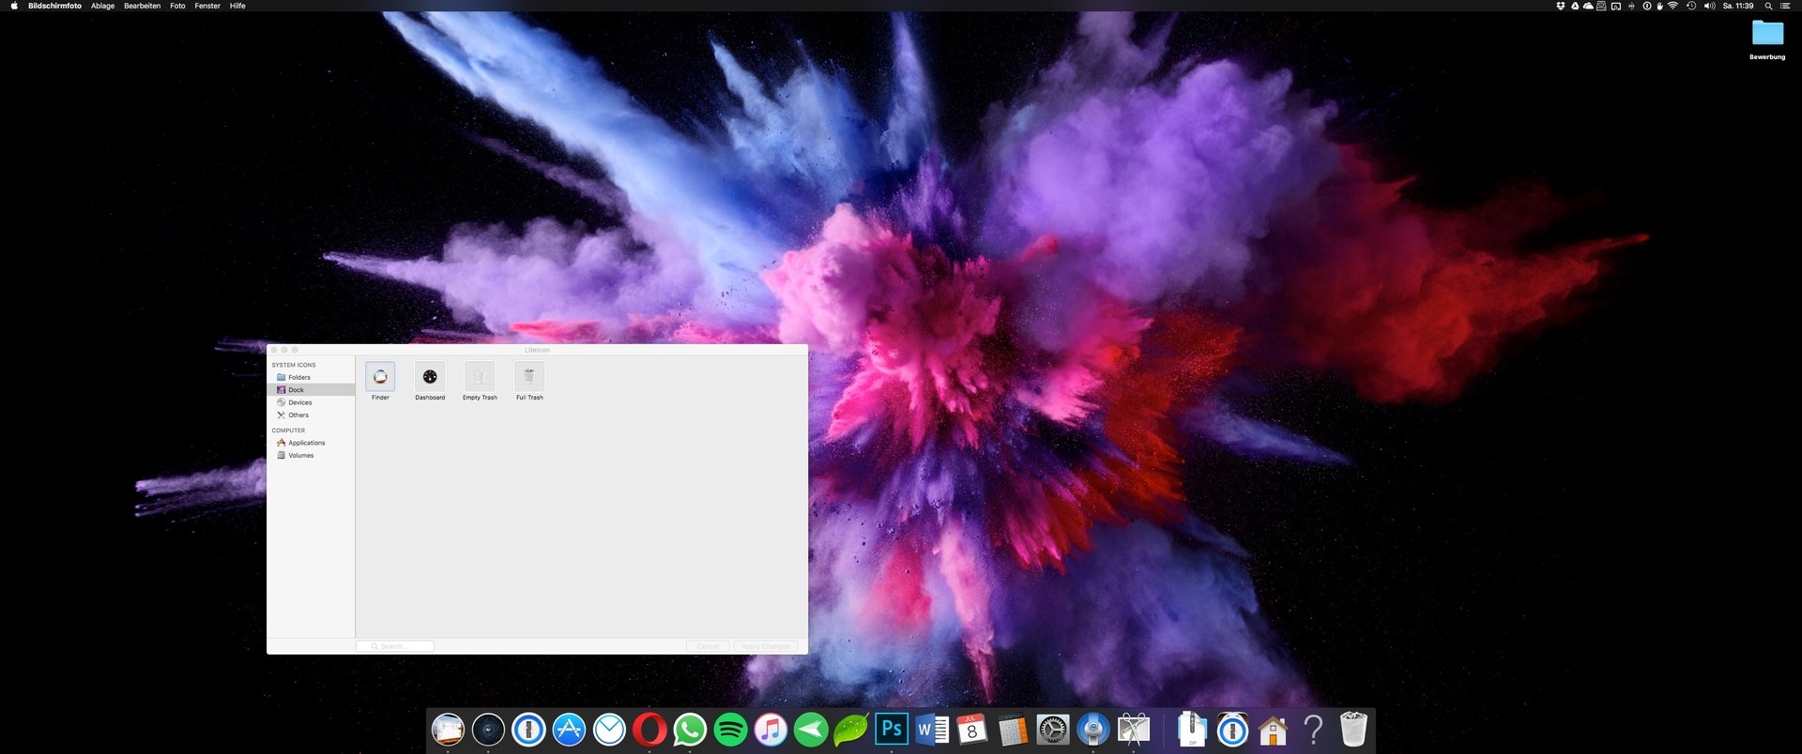The image size is (1802, 754).
Task: Click the COMPUTER sidebar header
Action: click(288, 430)
